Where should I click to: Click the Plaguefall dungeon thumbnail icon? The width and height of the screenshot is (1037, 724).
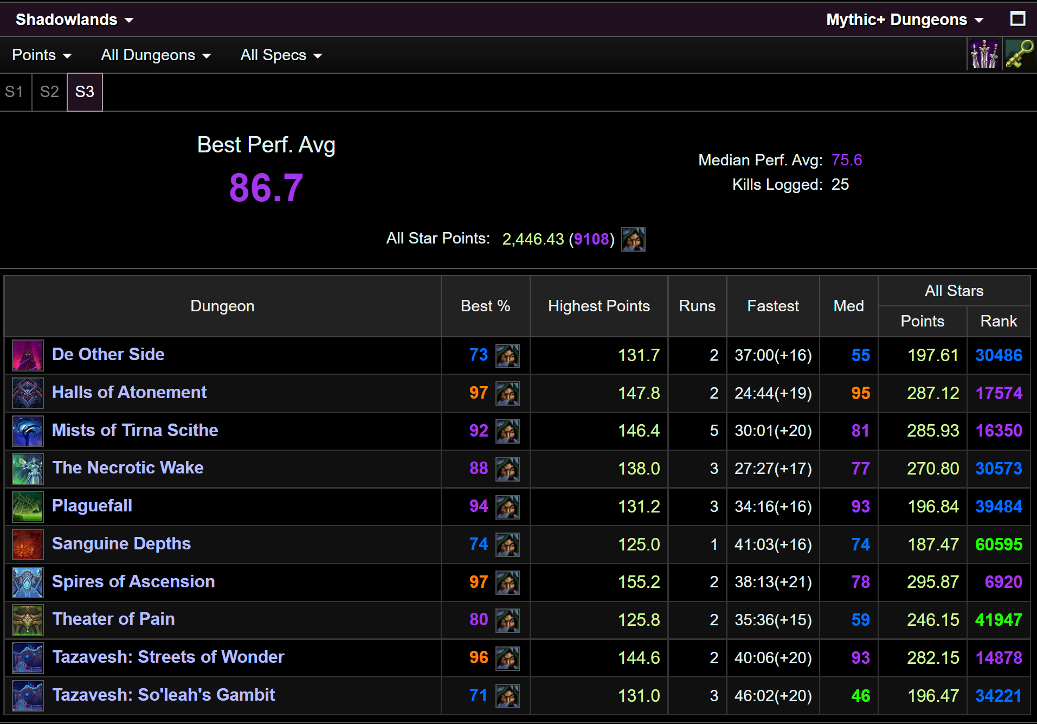click(28, 507)
